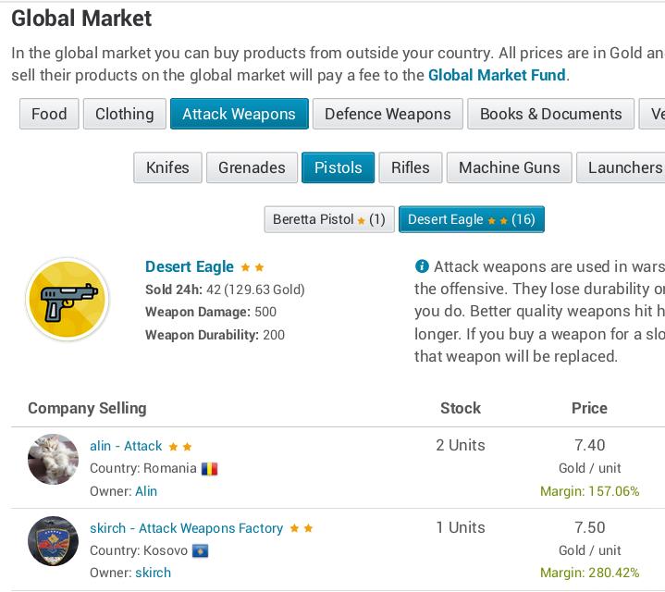Choose Desert Eagle product button

[x=471, y=219]
